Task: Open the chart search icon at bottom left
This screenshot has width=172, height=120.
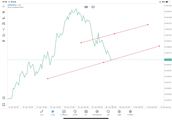Action: click(4, 98)
